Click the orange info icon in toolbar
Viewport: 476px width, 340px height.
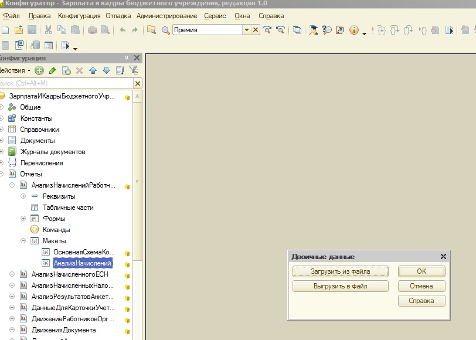click(x=354, y=30)
